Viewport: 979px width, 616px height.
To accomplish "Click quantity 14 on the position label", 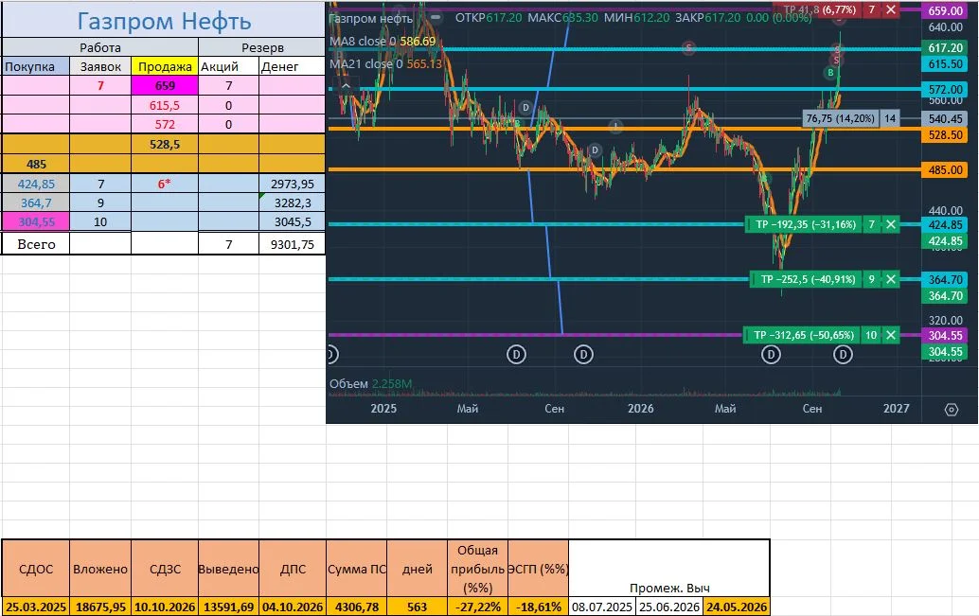I will pyautogui.click(x=890, y=118).
